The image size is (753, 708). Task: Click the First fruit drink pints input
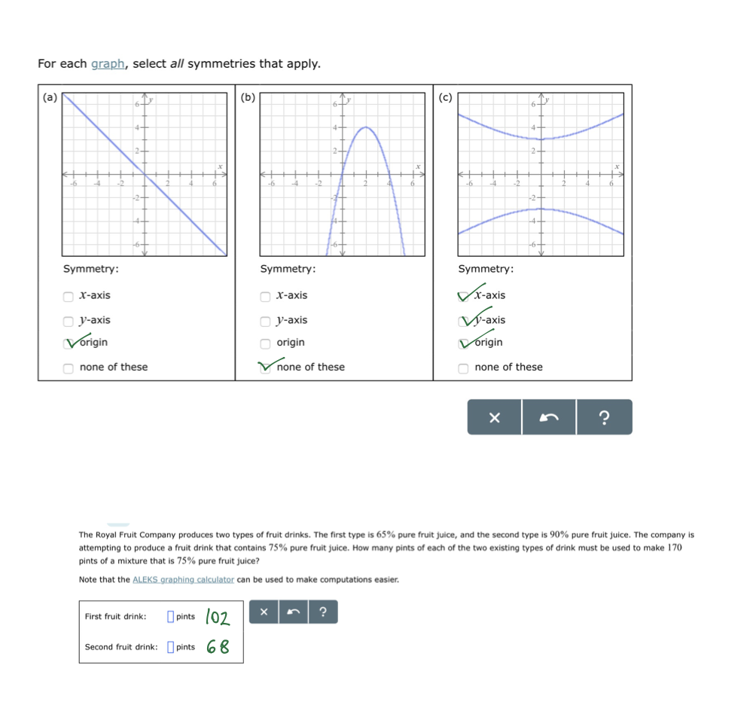pyautogui.click(x=170, y=617)
